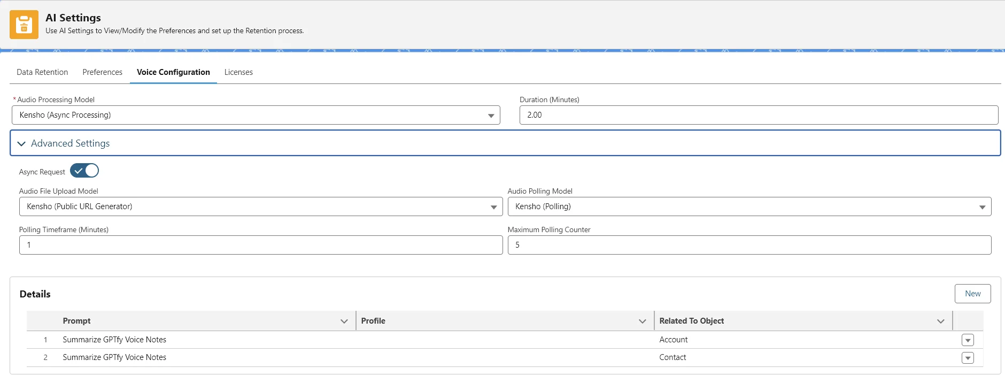Click the Polling Timeframe (Minutes) field

coord(260,245)
